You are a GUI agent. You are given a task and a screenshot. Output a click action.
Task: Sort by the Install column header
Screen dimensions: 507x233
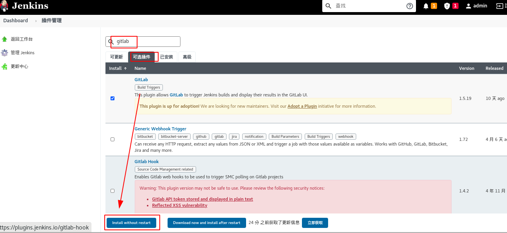pyautogui.click(x=118, y=68)
